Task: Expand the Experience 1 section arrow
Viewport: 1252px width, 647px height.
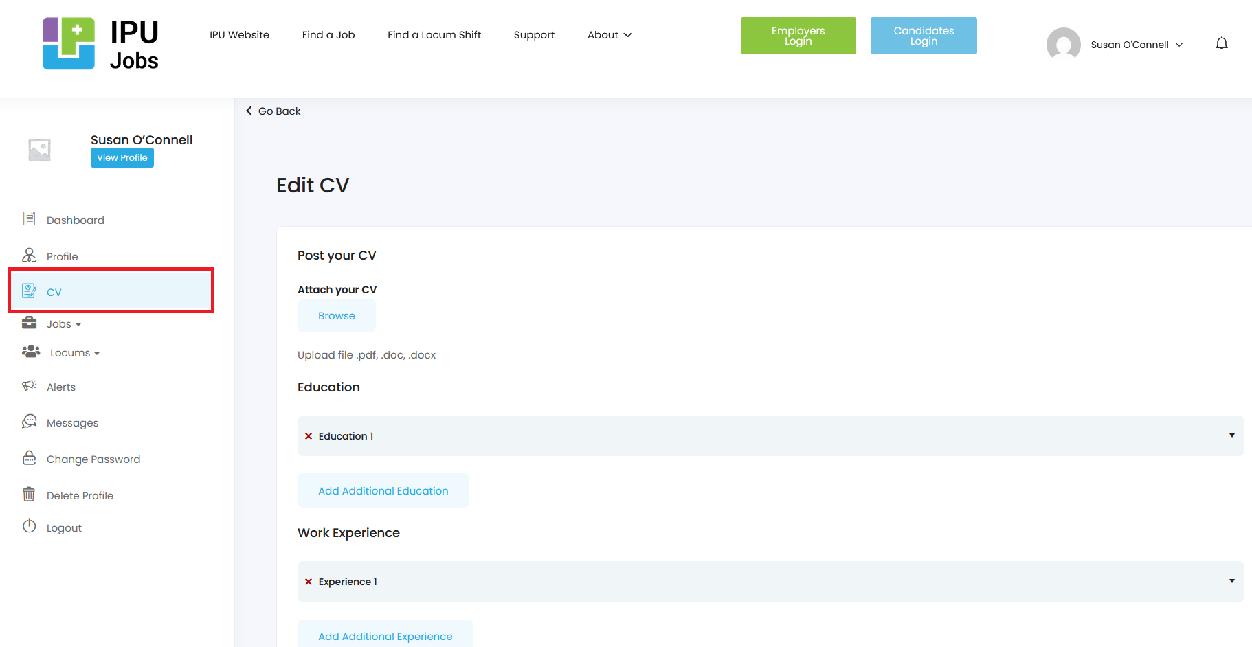Action: click(1231, 581)
